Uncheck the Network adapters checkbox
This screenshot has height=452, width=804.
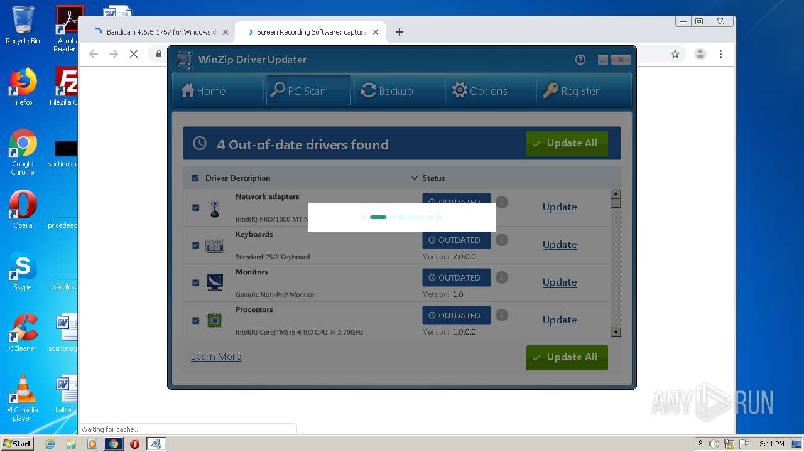(195, 207)
